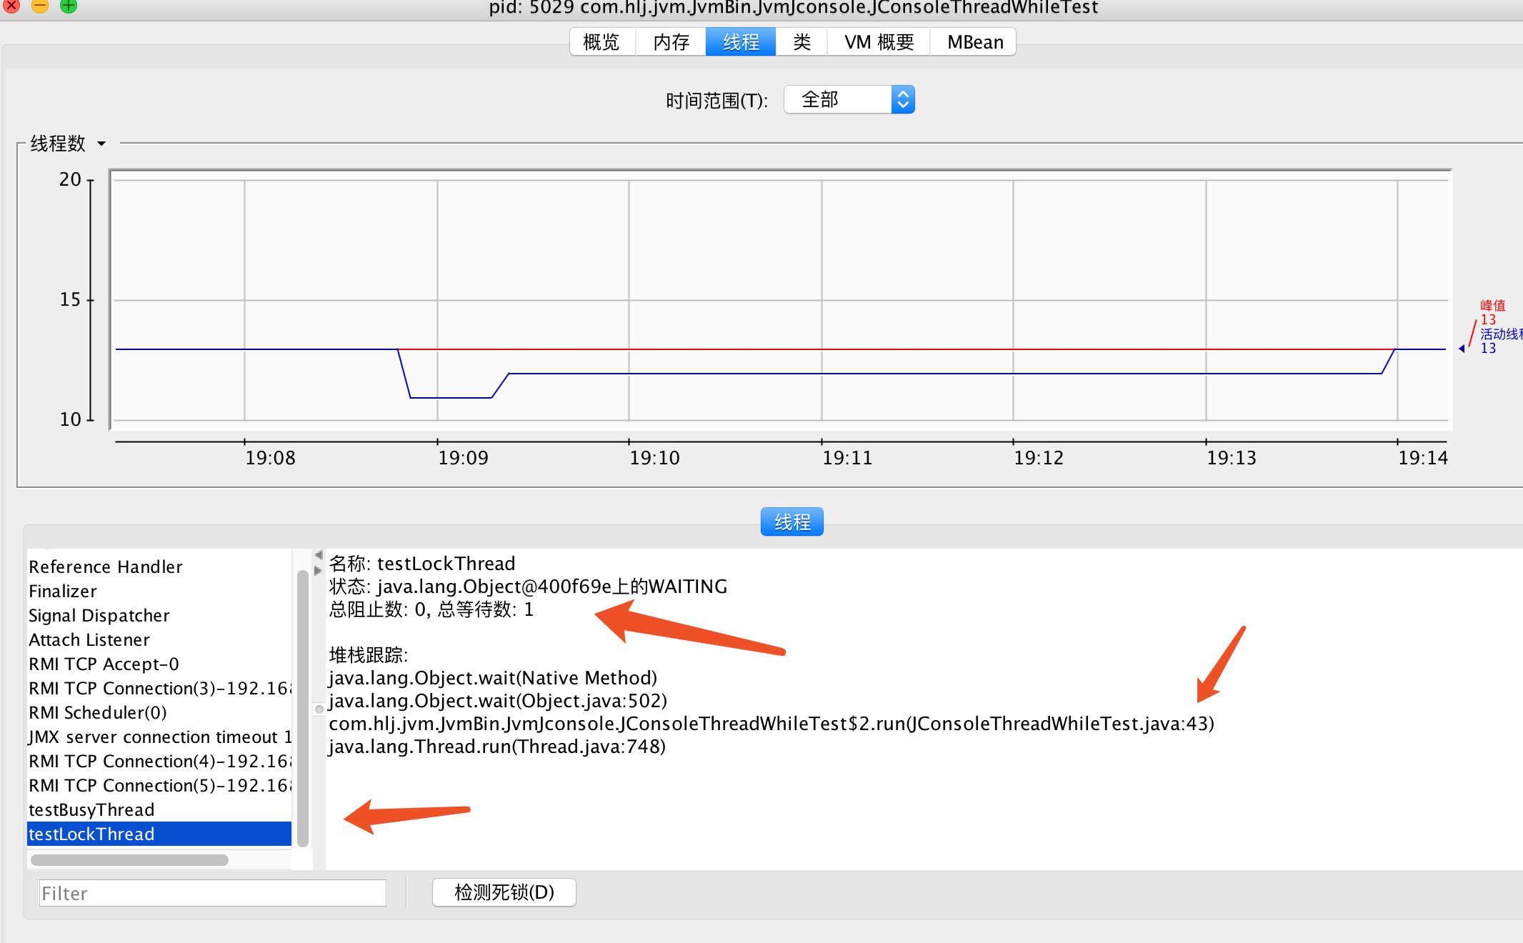Open the VM 概要 tab
Image resolution: width=1523 pixels, height=943 pixels.
click(x=879, y=42)
